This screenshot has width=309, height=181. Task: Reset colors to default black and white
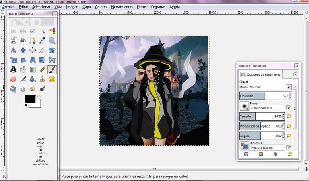[26, 106]
